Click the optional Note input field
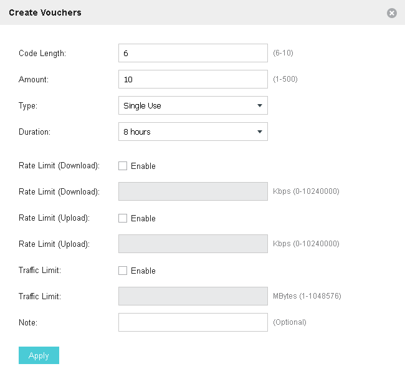The width and height of the screenshot is (405, 389). point(193,322)
